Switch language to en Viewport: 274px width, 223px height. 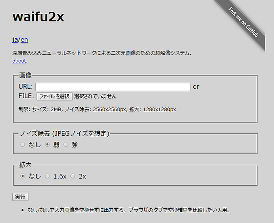point(24,40)
